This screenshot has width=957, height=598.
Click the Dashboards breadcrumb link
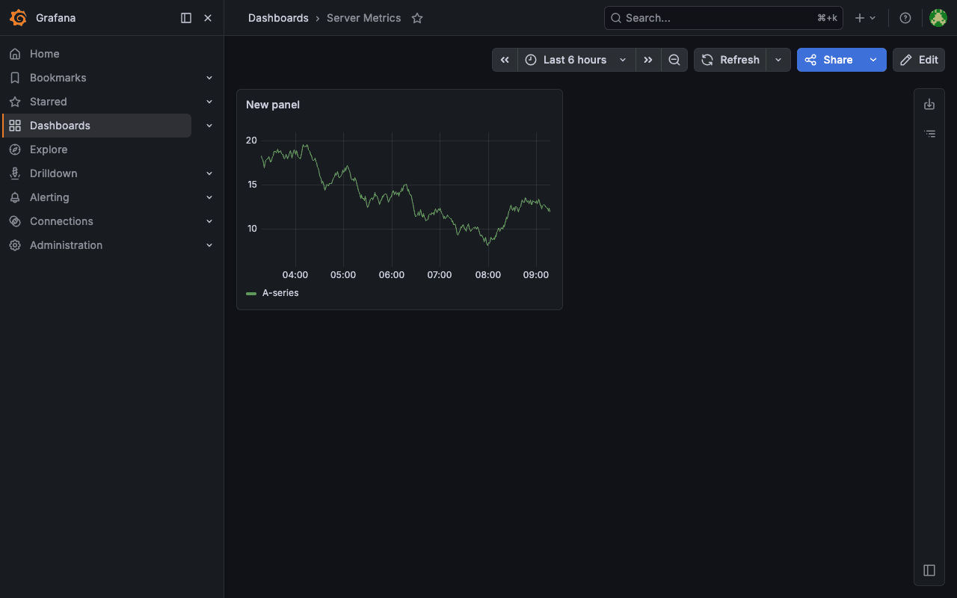(x=278, y=18)
